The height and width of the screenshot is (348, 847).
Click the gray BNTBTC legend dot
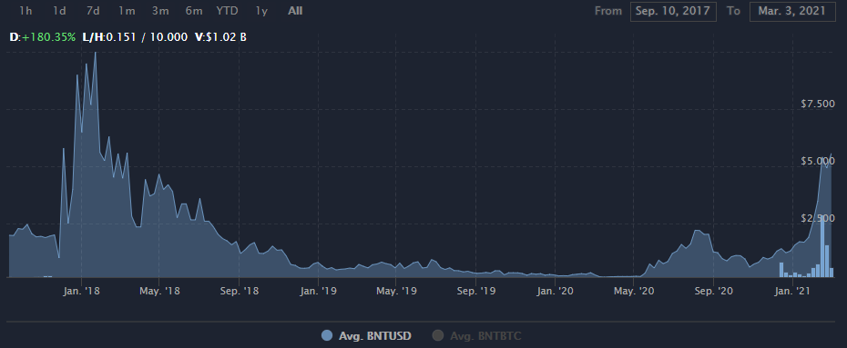point(438,335)
